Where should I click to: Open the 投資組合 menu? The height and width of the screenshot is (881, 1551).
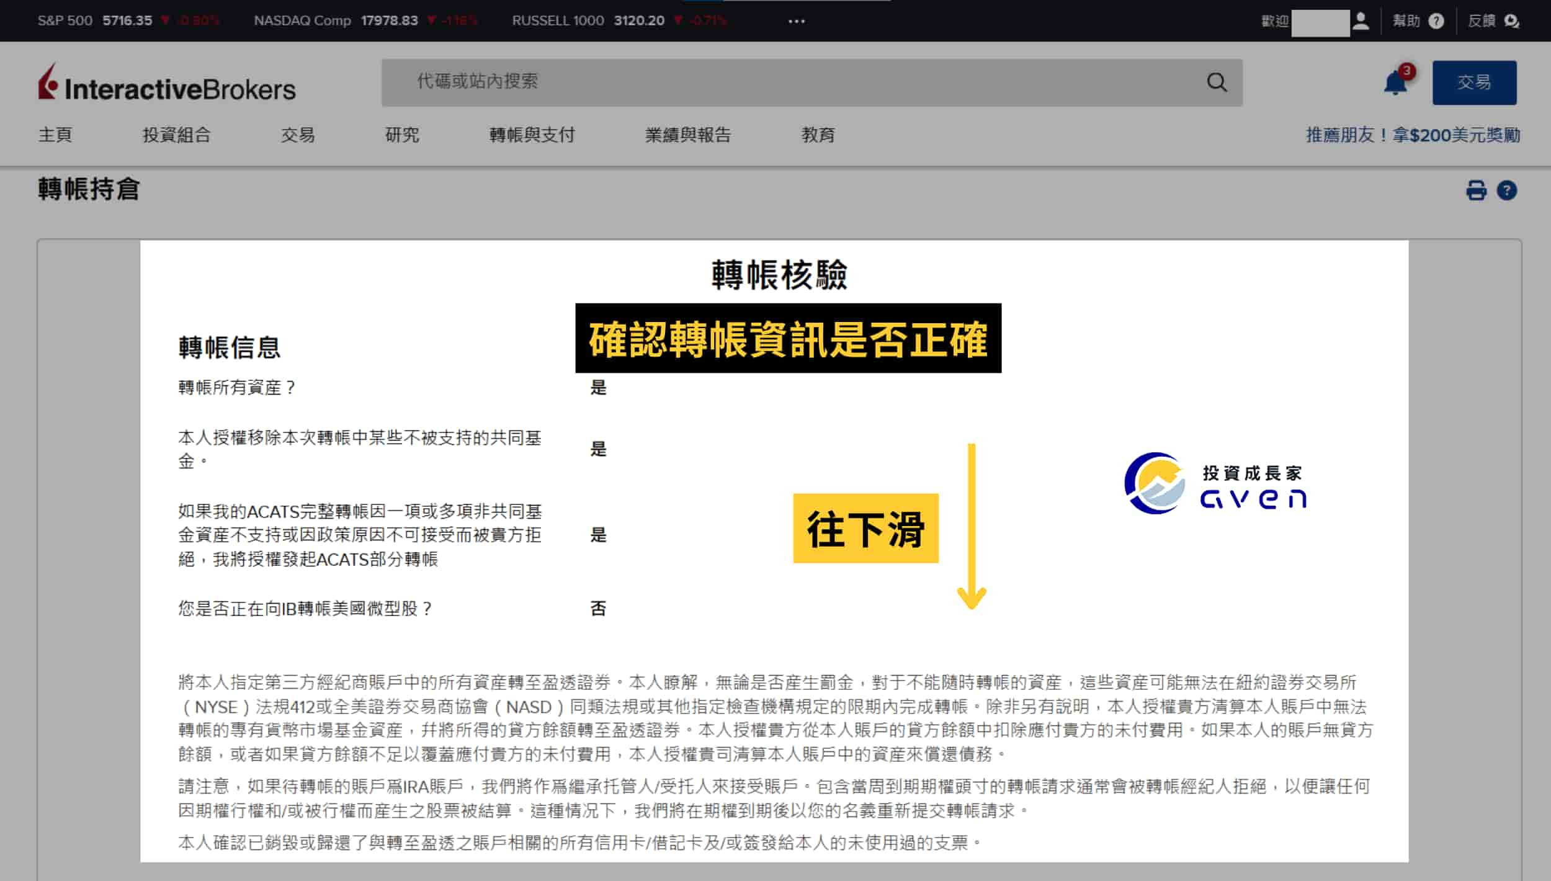[x=177, y=135]
